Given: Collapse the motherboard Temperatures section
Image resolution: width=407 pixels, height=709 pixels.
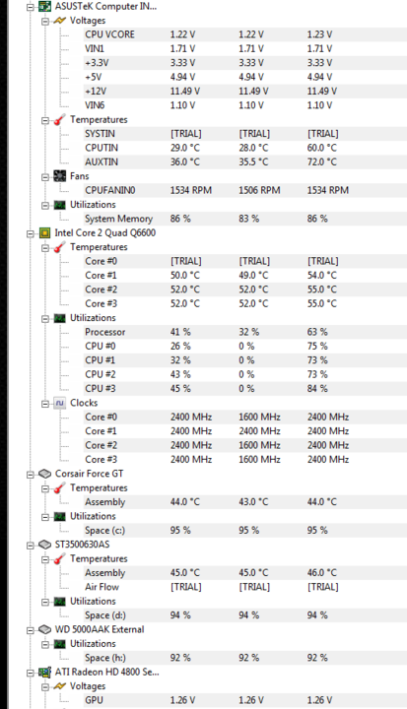Looking at the screenshot, I should [44, 121].
